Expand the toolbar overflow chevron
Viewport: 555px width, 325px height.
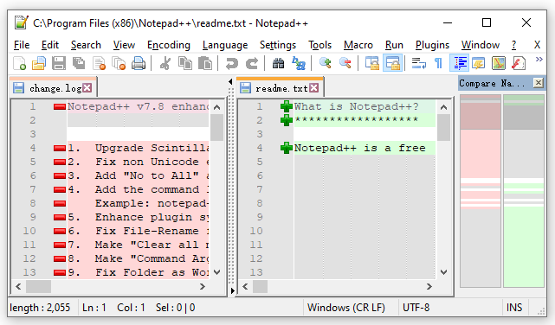click(x=539, y=60)
